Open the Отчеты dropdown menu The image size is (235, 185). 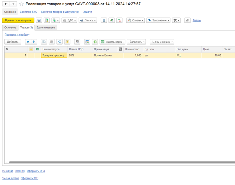click(x=135, y=20)
